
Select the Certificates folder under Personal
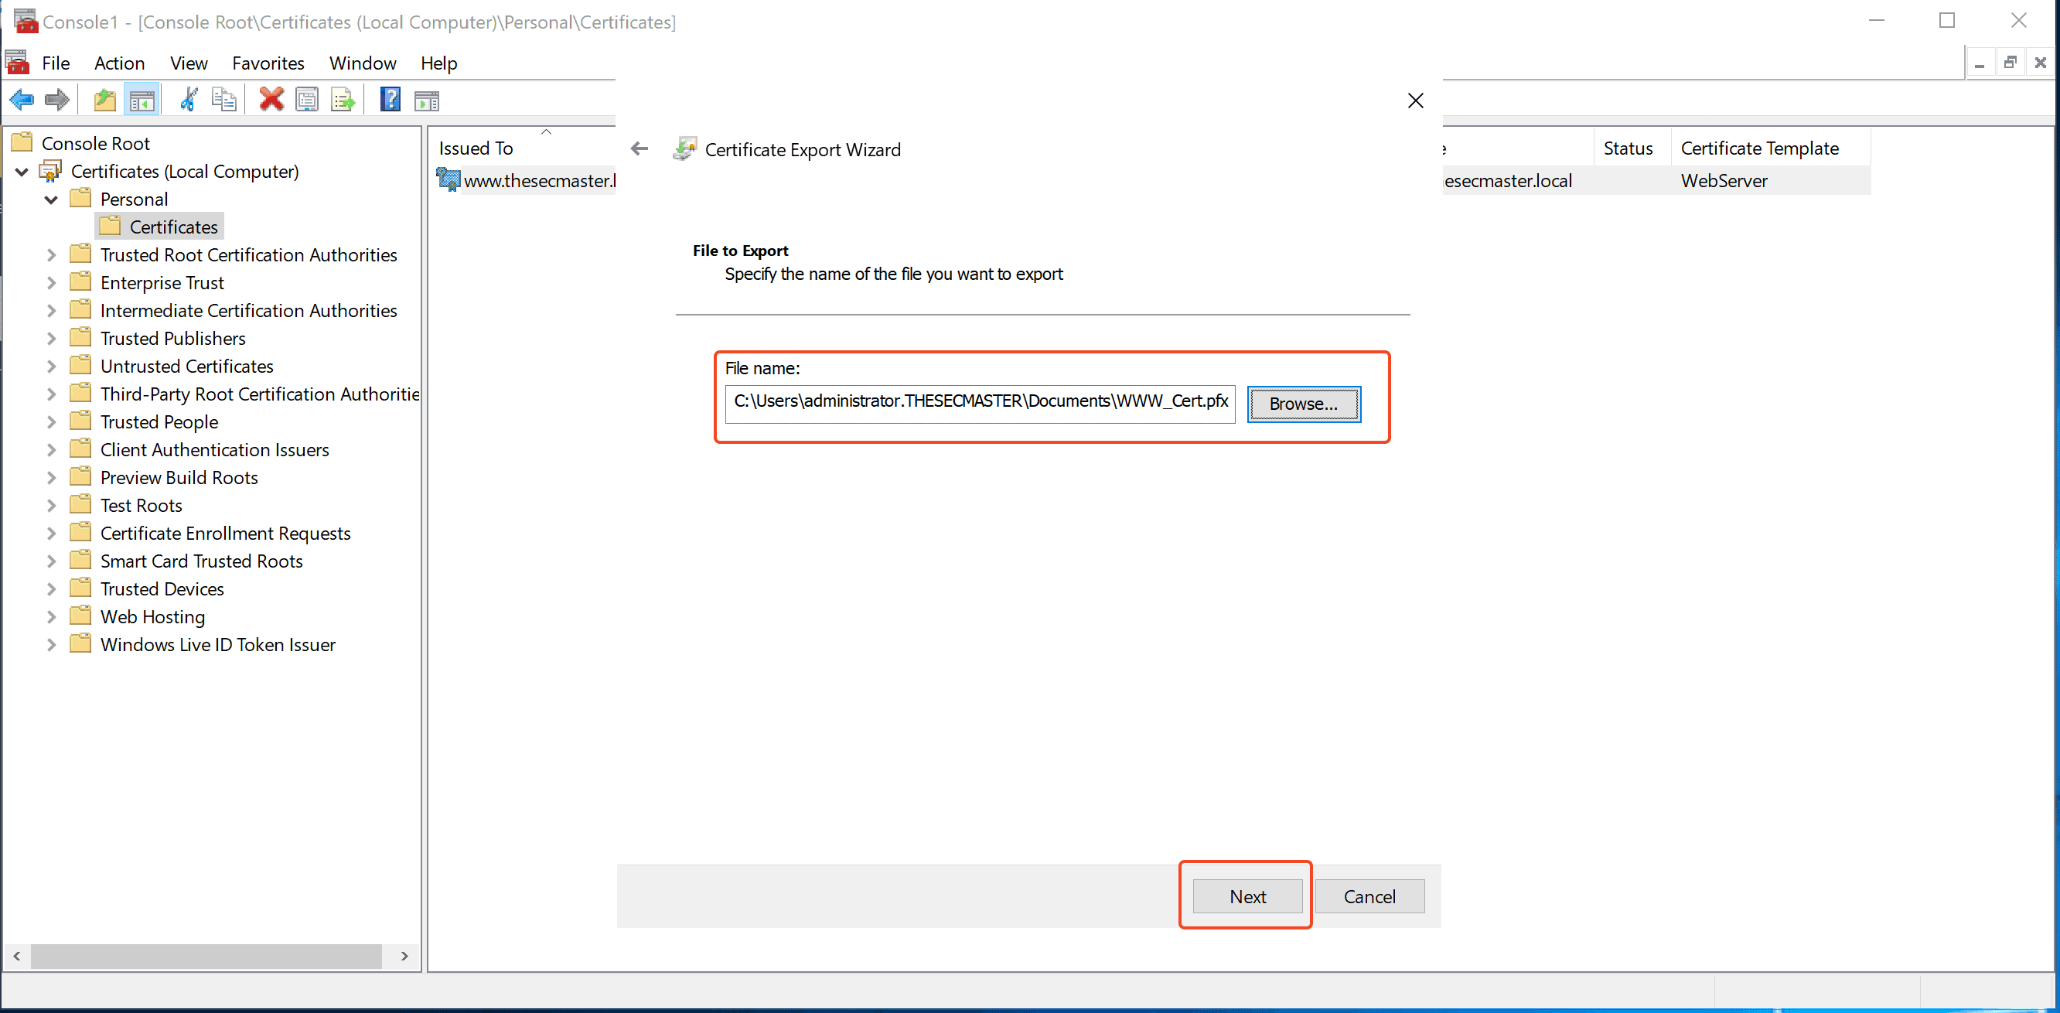click(160, 227)
